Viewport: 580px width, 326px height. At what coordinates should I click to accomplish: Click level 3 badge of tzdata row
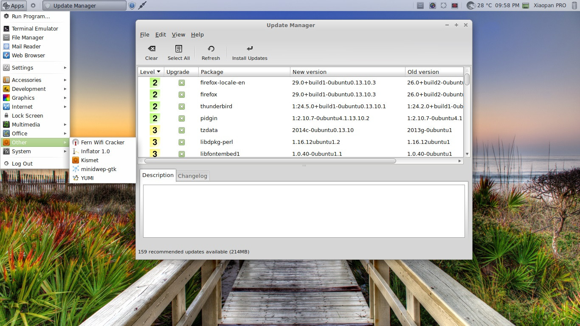point(155,130)
